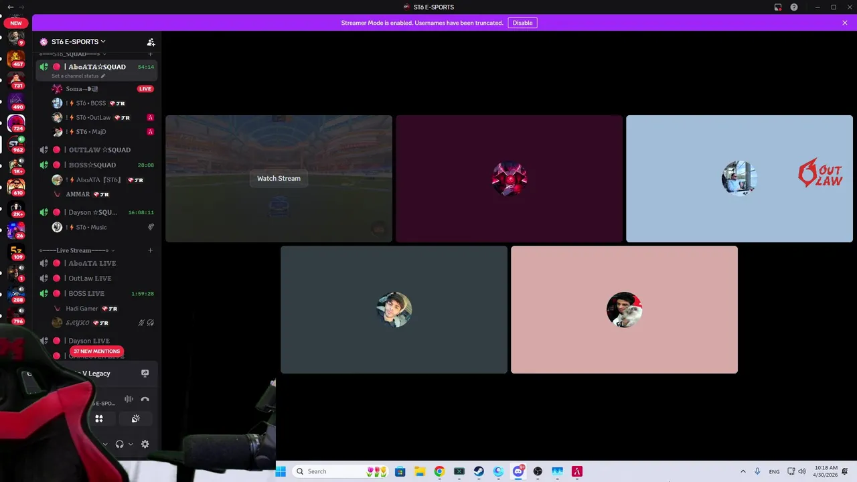Open the server icon with badge 109
This screenshot has height=482, width=857.
[x=16, y=252]
